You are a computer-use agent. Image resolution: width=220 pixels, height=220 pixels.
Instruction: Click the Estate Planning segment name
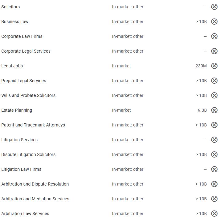[x=17, y=110]
